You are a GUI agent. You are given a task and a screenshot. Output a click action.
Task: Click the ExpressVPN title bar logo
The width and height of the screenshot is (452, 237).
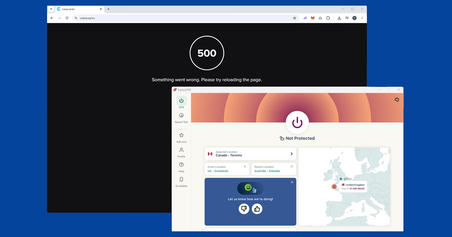pyautogui.click(x=175, y=90)
